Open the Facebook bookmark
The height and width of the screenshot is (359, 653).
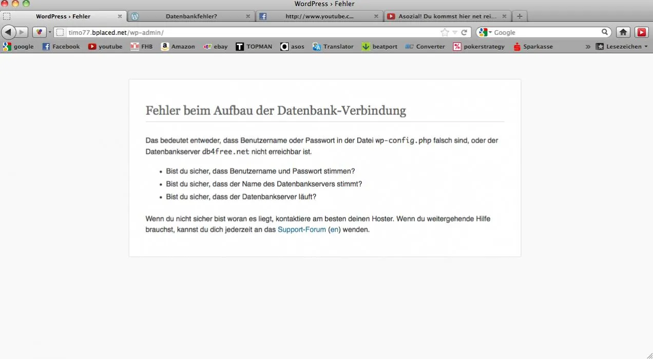61,47
